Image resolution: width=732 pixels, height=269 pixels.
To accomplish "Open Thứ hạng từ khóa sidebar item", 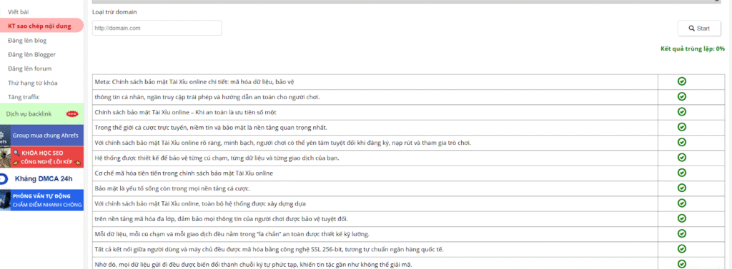I will pos(33,83).
